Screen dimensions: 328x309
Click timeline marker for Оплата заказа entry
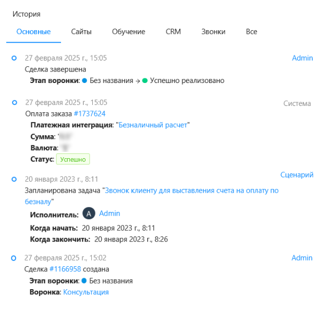[x=14, y=102]
